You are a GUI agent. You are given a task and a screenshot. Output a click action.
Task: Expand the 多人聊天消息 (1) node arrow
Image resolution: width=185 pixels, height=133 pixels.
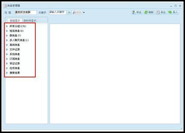pos(7,40)
